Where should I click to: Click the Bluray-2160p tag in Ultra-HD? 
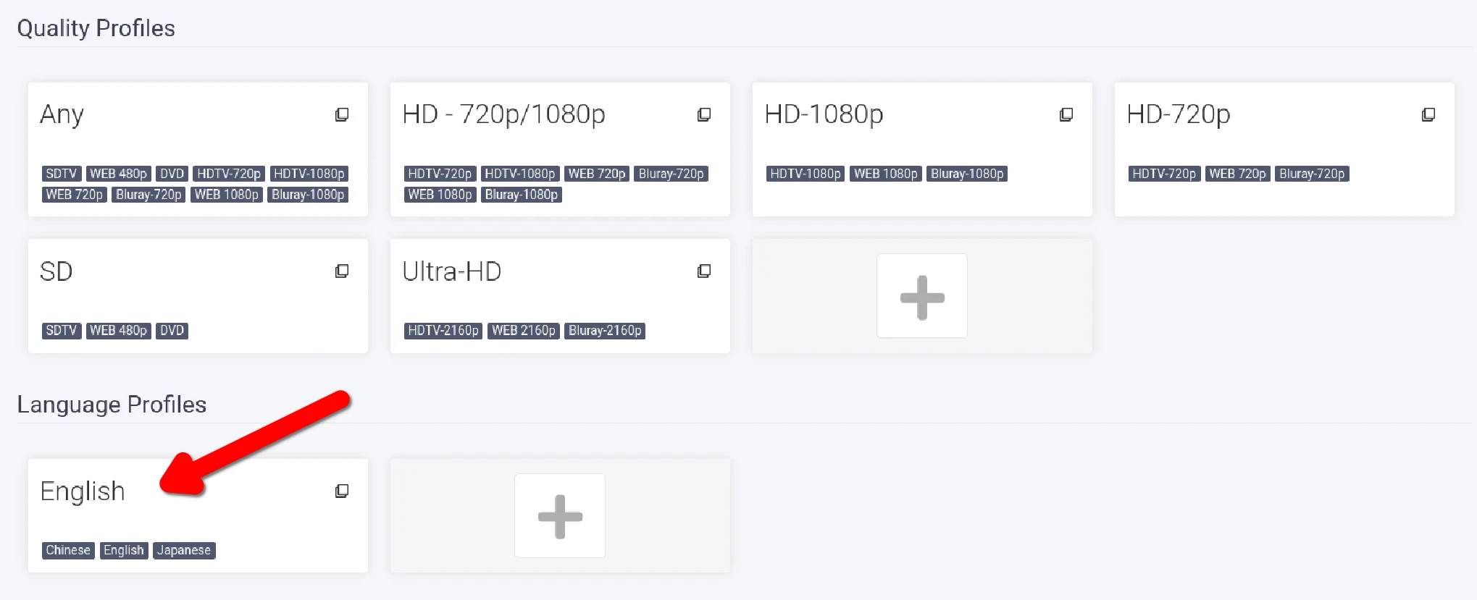[x=605, y=331]
